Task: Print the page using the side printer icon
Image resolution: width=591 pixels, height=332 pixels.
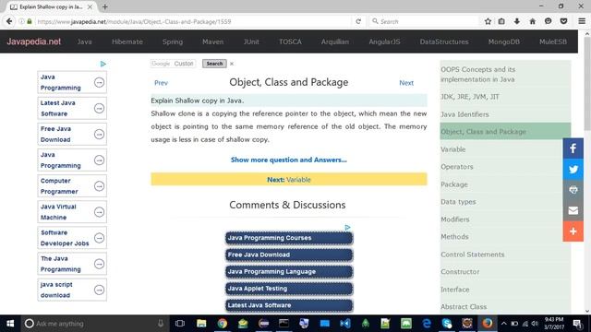Action: point(573,190)
